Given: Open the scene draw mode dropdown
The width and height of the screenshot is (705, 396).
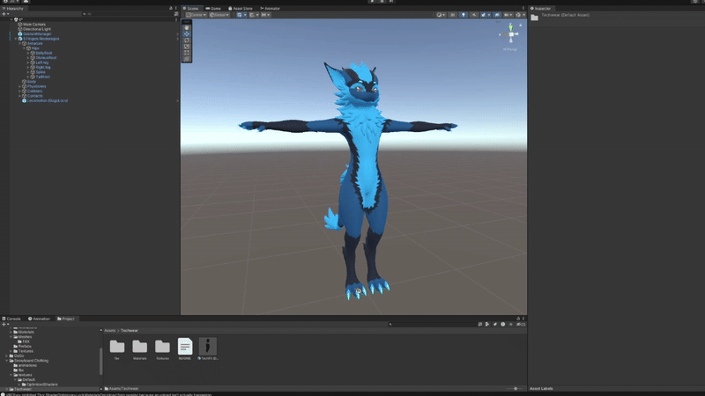Looking at the screenshot, I should 442,15.
